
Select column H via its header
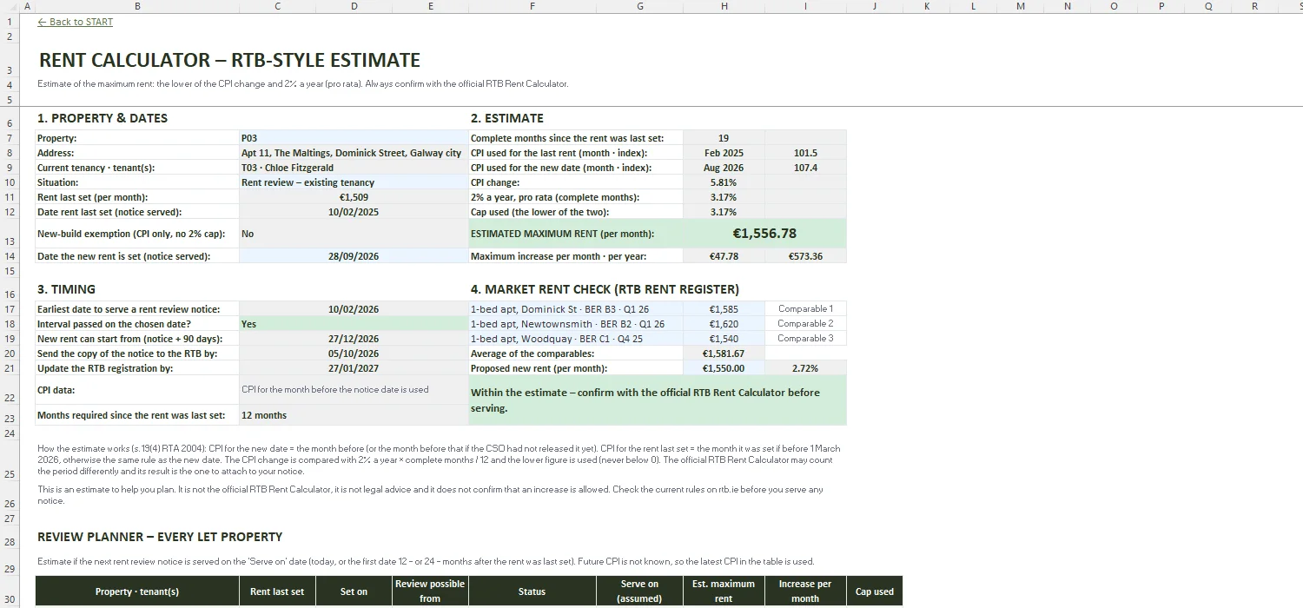point(724,6)
